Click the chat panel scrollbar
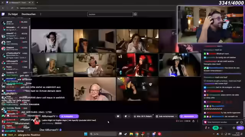The height and width of the screenshot is (137, 245). pyautogui.click(x=244, y=109)
